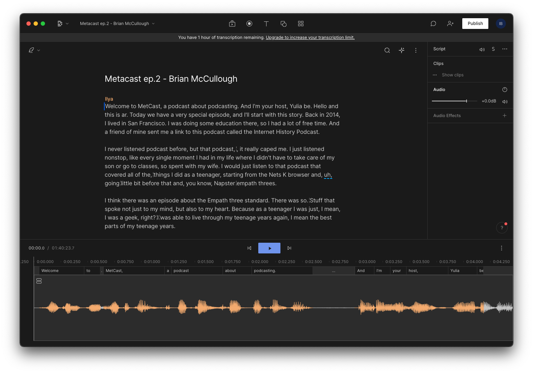The height and width of the screenshot is (373, 533).
Task: Click 'Napster' in the script text
Action: point(225,183)
